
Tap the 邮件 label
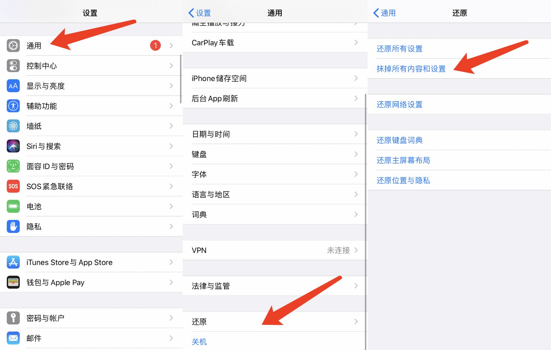click(x=34, y=338)
